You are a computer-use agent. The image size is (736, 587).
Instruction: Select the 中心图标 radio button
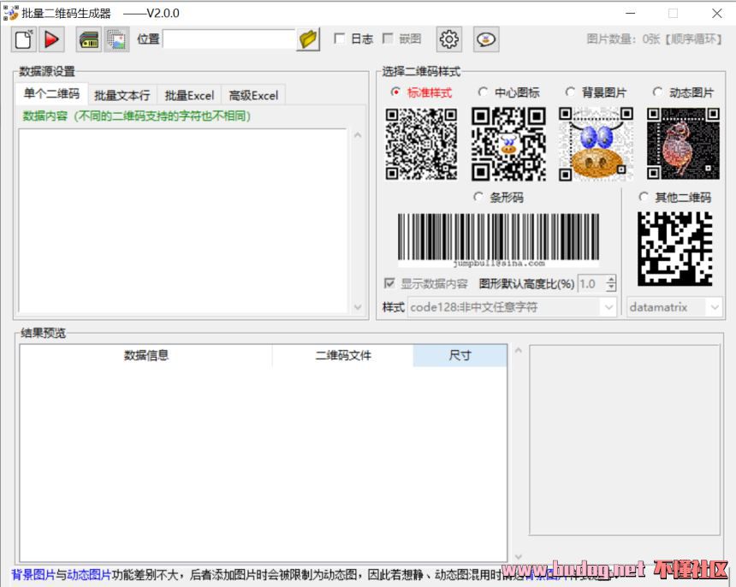pos(484,92)
